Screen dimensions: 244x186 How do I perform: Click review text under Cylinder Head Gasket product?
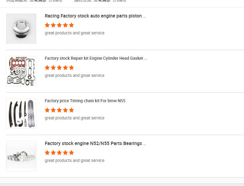(74, 76)
